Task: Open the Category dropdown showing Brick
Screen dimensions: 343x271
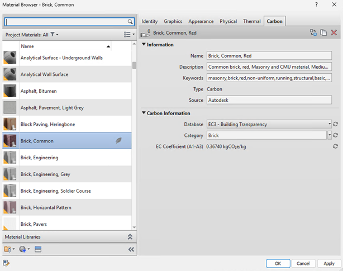Action: pyautogui.click(x=329, y=135)
